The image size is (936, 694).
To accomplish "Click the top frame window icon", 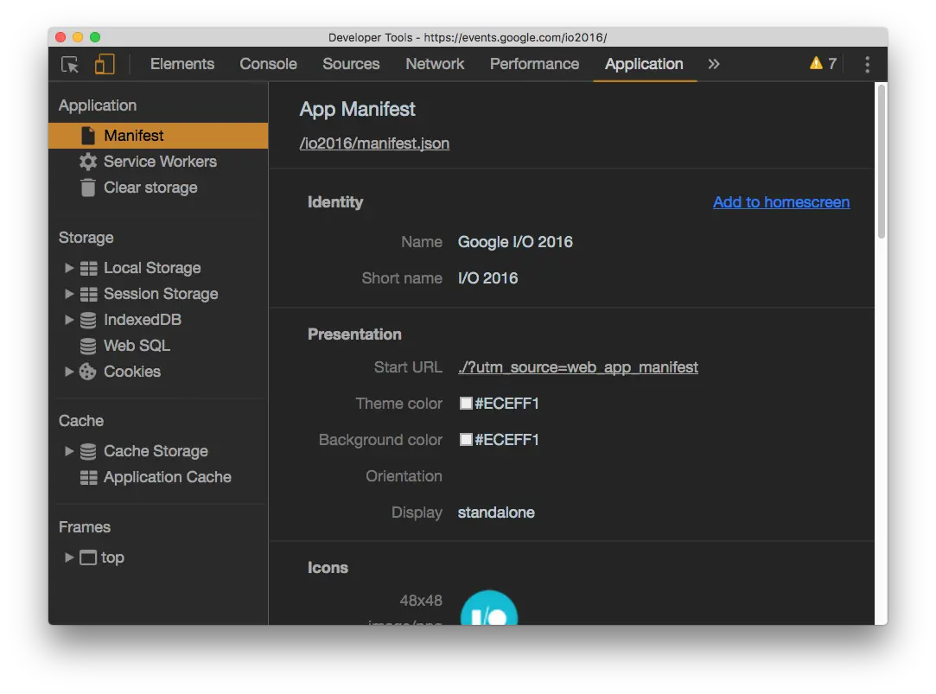I will tap(88, 558).
